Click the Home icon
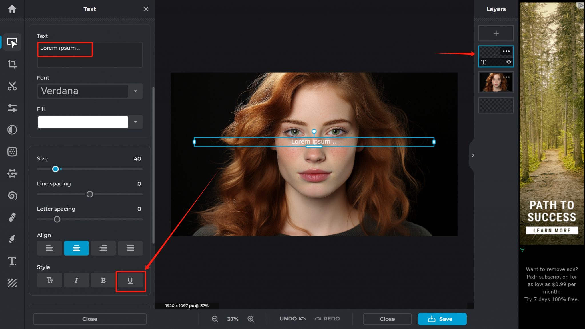Image resolution: width=585 pixels, height=329 pixels. 12,9
